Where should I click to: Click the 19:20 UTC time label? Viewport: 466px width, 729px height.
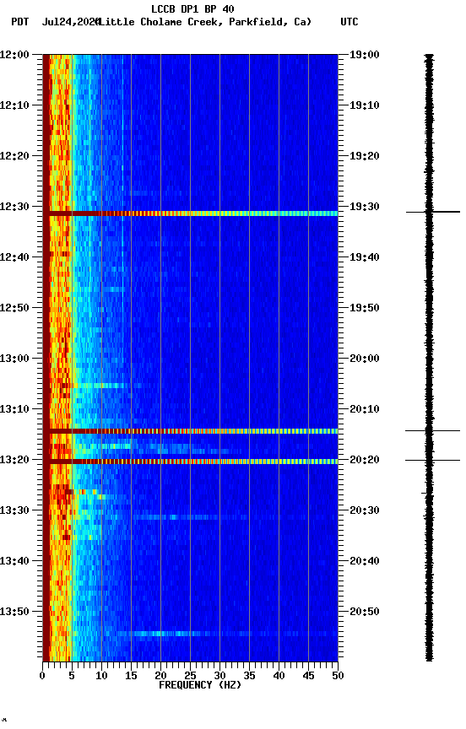(x=365, y=156)
